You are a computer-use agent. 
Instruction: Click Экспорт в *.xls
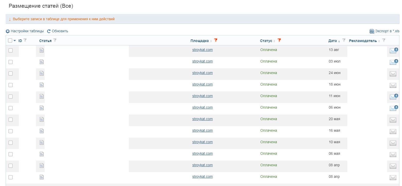384,31
